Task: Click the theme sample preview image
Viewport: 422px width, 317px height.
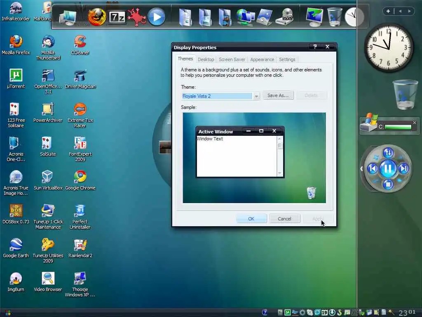Action: (254, 158)
